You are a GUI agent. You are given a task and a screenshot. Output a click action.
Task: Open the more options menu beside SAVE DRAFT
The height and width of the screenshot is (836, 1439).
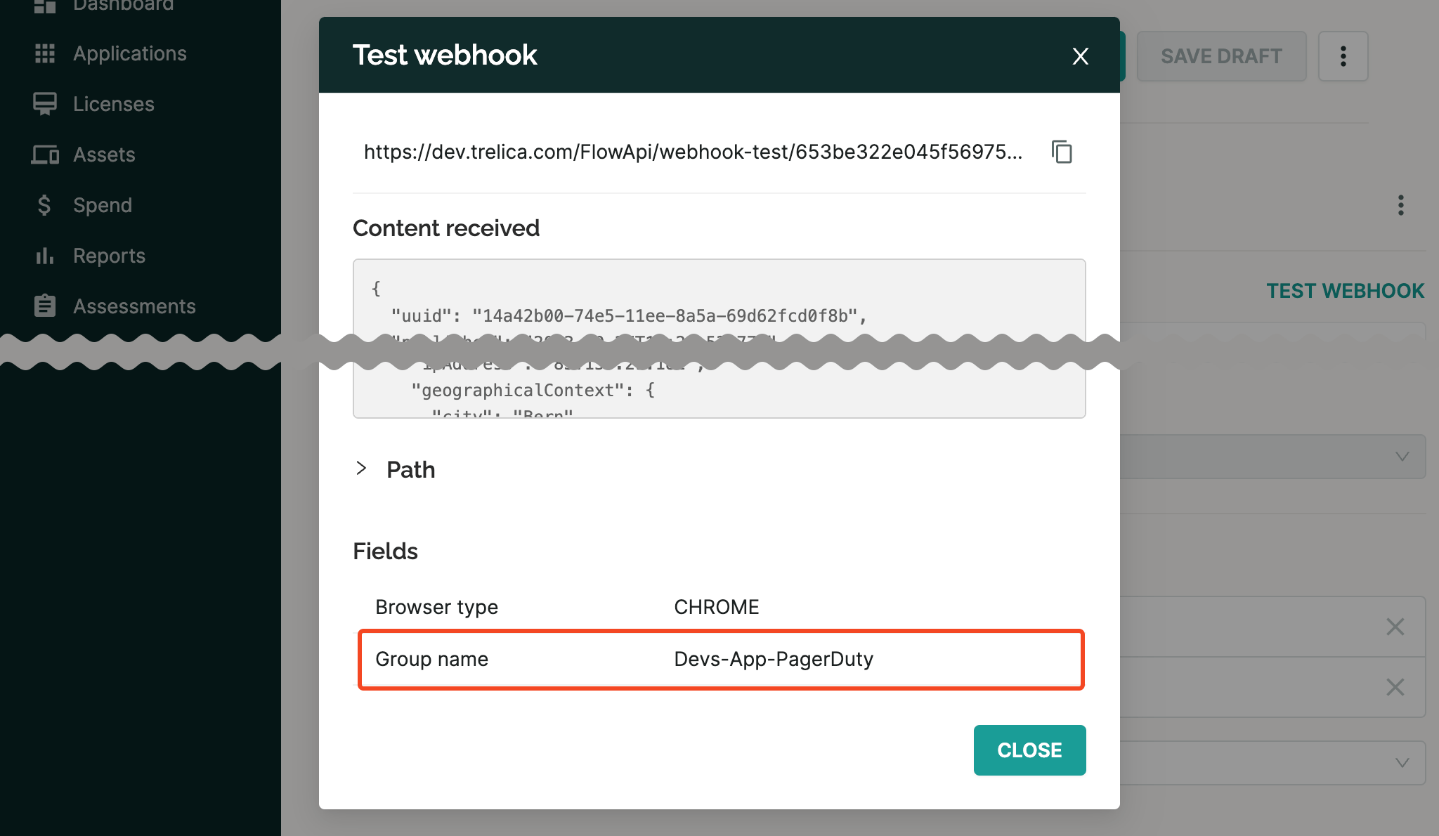pos(1343,56)
